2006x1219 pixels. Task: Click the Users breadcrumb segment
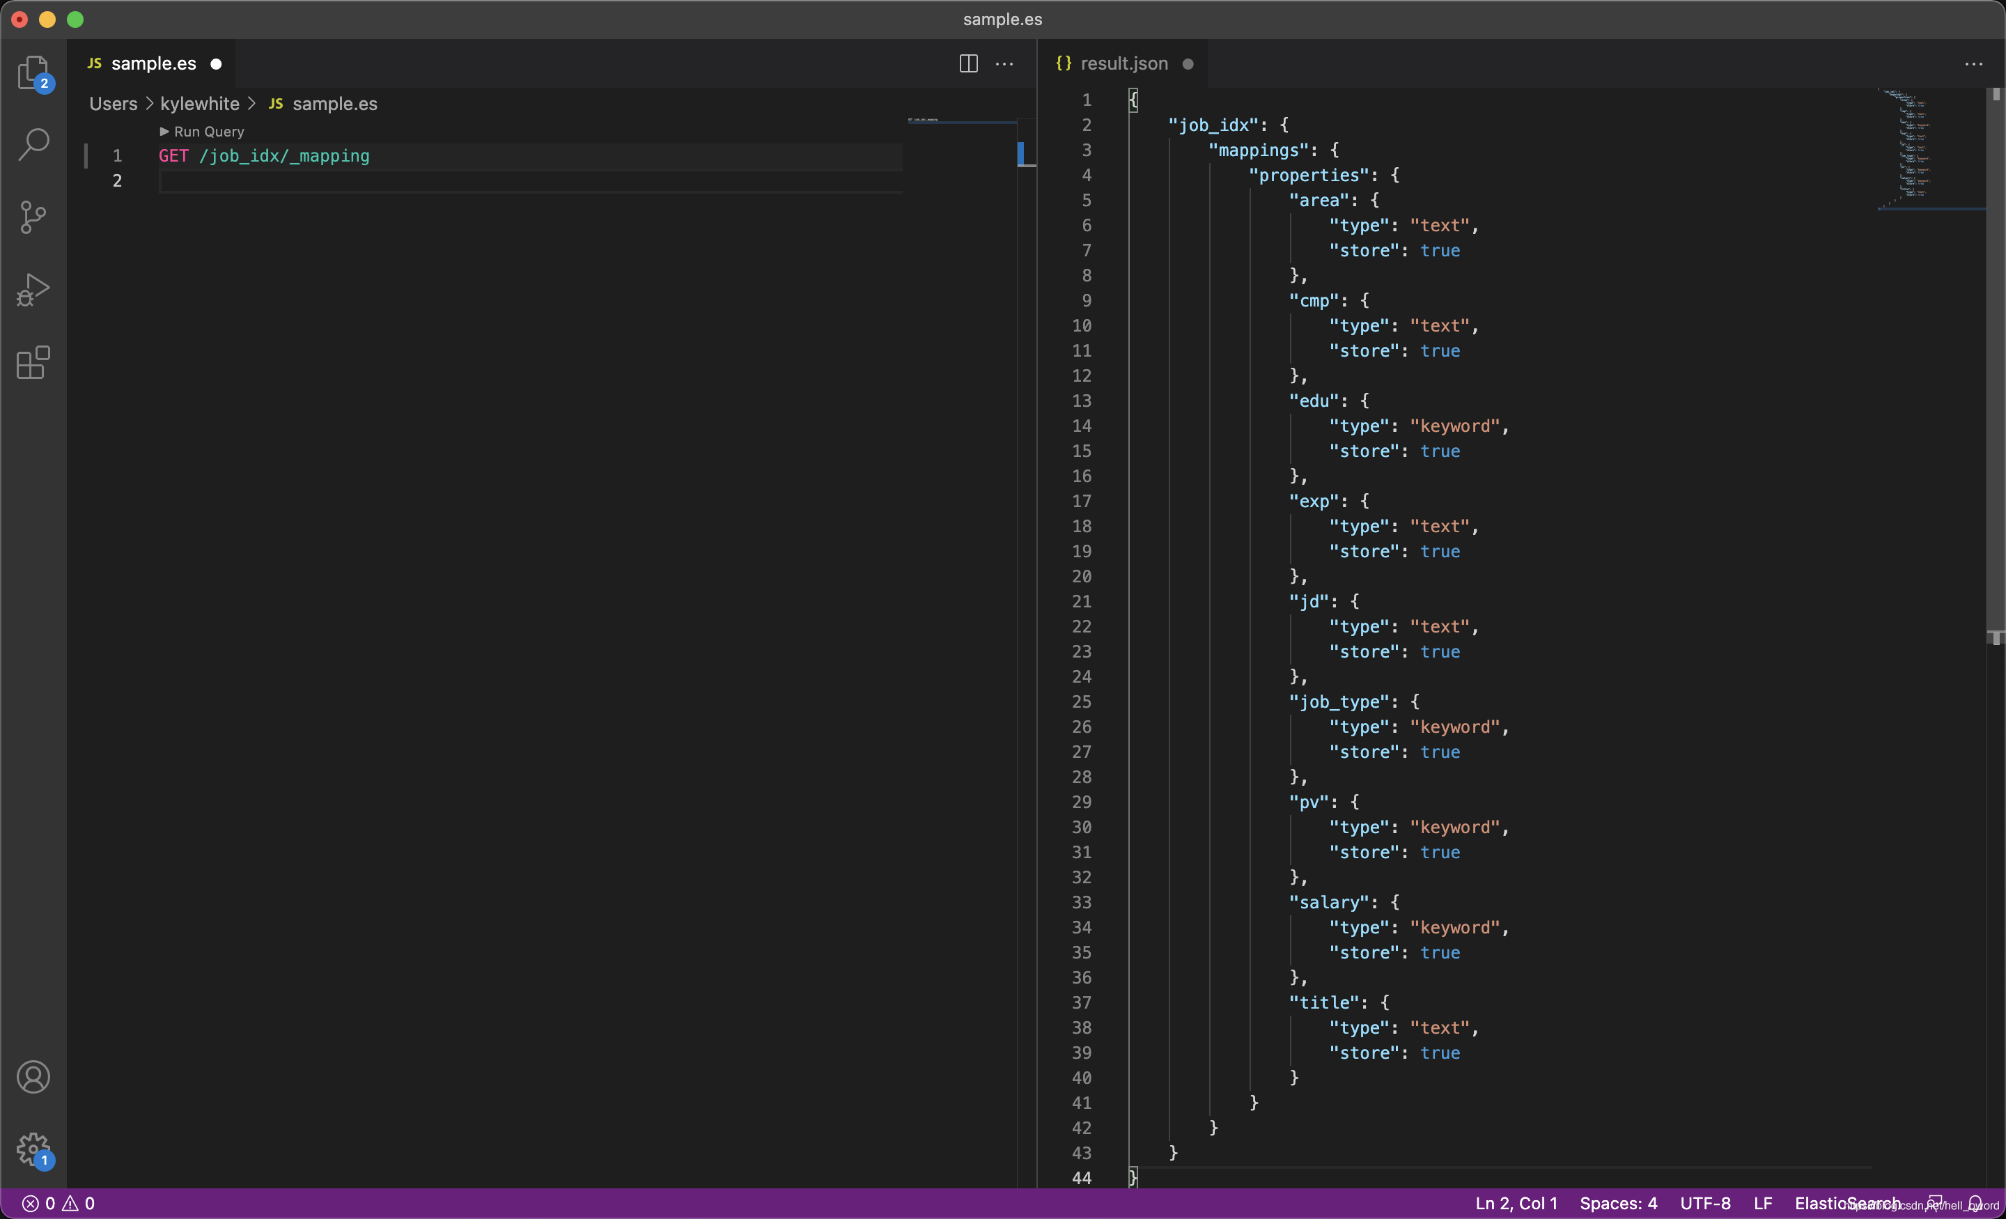coord(113,103)
